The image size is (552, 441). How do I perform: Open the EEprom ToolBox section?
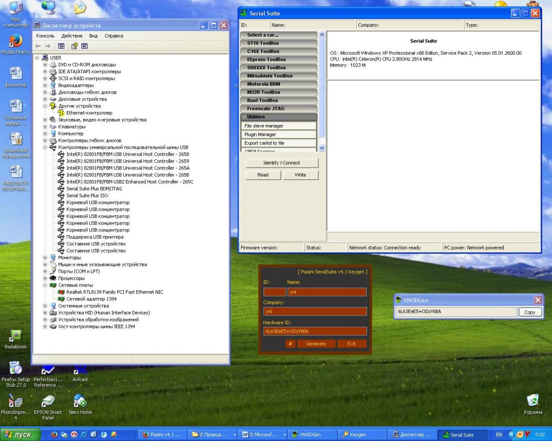(279, 60)
